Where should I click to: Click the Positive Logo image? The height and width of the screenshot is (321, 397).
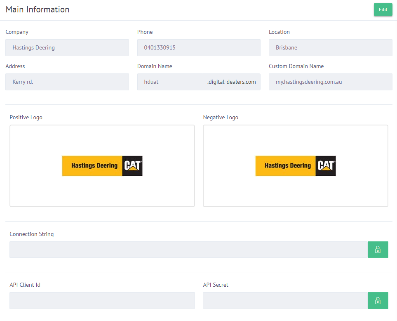102,166
